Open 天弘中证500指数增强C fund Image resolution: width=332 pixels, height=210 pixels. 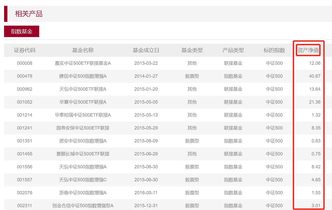click(x=83, y=180)
